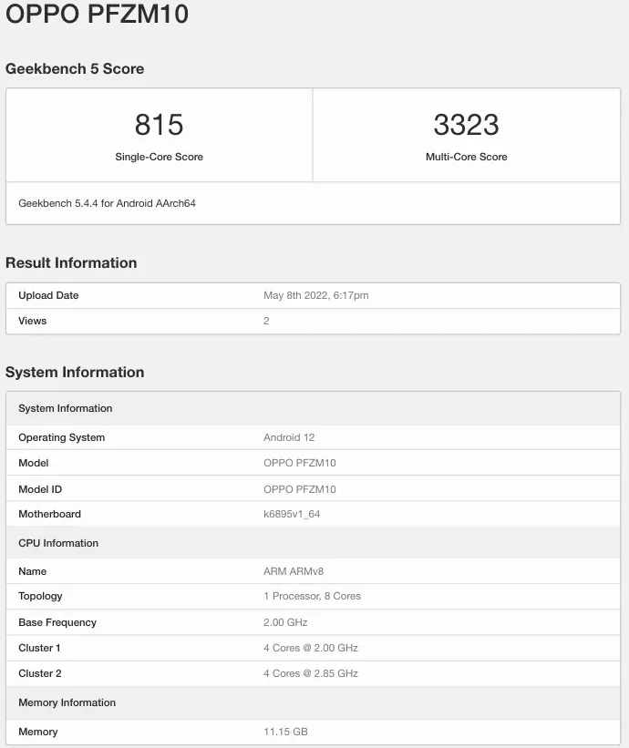Image resolution: width=629 pixels, height=748 pixels.
Task: Click the CPU Information table header
Action: pyautogui.click(x=58, y=543)
